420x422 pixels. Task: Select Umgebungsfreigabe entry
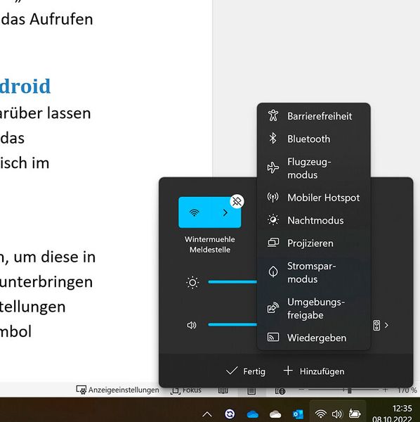click(313, 309)
